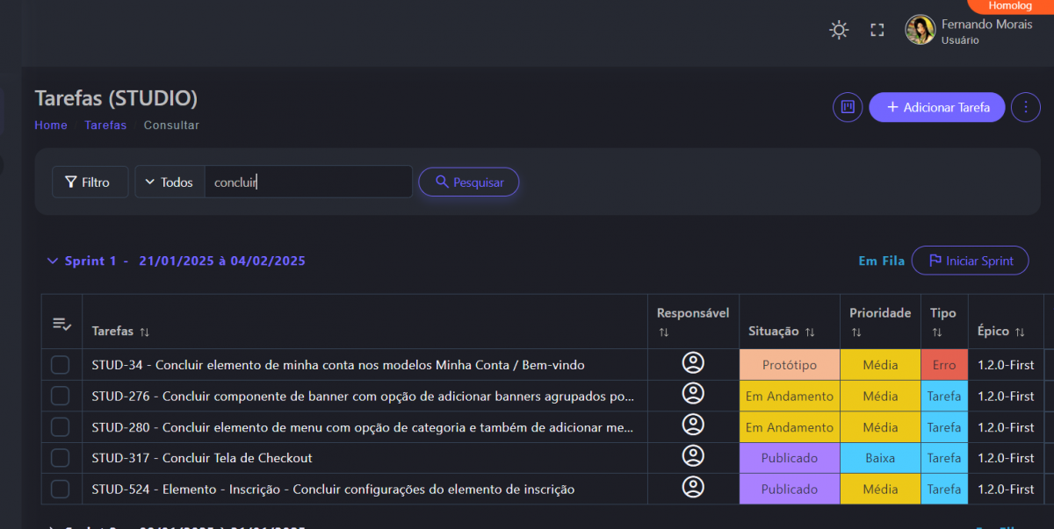
Task: Open the Todos search field dropdown
Action: pyautogui.click(x=170, y=182)
